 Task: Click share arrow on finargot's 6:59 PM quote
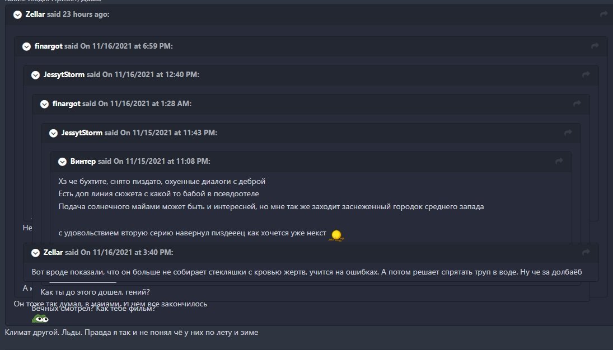click(x=595, y=46)
